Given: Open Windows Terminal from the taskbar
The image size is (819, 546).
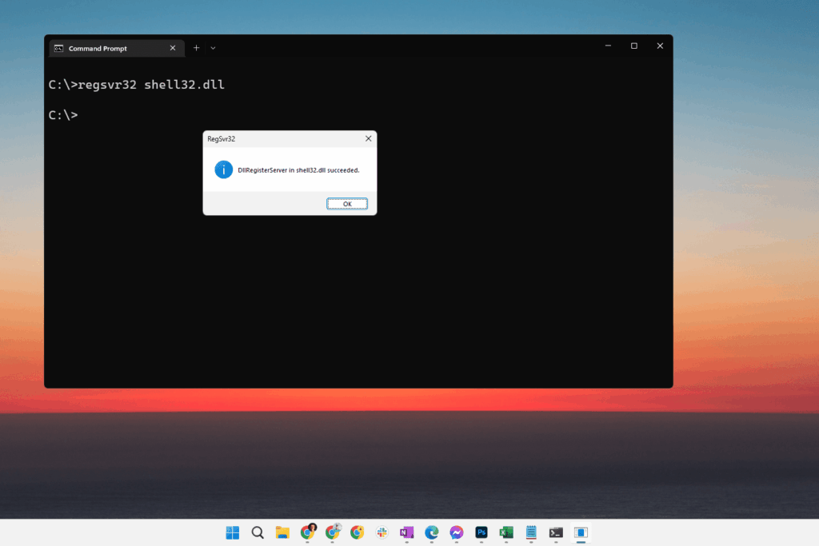Looking at the screenshot, I should coord(555,532).
